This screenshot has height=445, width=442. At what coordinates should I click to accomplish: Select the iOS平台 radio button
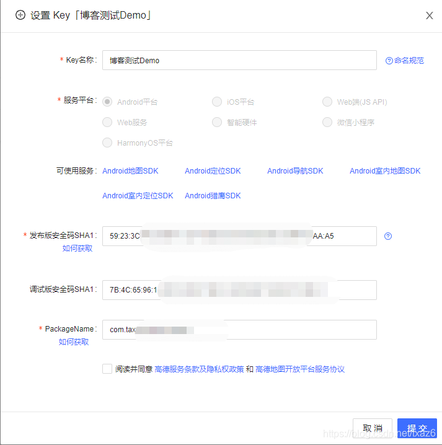coord(217,102)
